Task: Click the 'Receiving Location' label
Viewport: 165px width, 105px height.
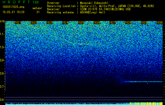Action: point(61,6)
